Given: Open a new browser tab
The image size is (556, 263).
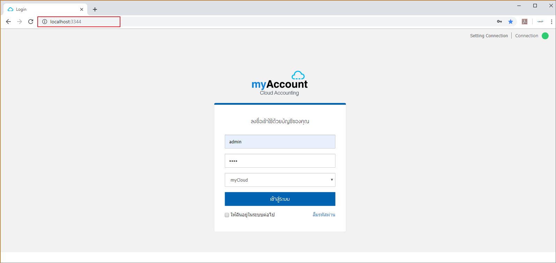Looking at the screenshot, I should pyautogui.click(x=95, y=9).
